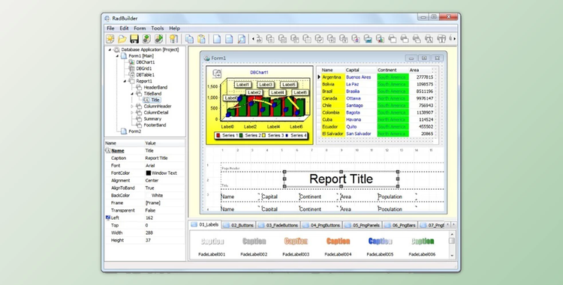Screen dimensions: 563x285
Task: Expand the ColumnDetail tree node
Action: [x=132, y=112]
